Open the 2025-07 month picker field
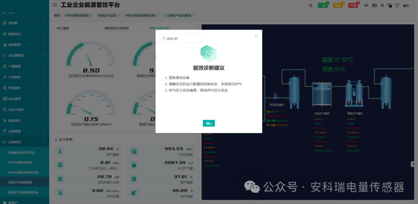The image size is (418, 204). click(184, 39)
